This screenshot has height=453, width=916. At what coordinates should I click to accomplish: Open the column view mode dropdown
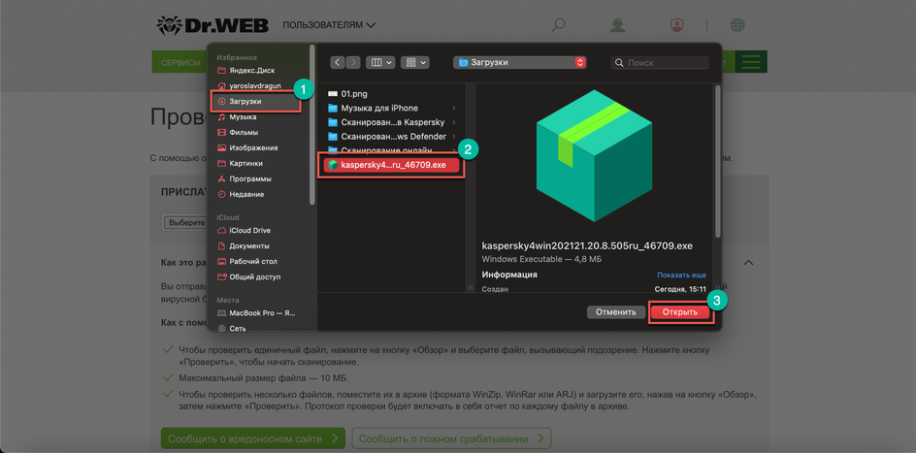(380, 62)
